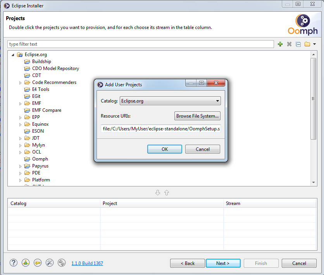Select the EMF Compare project
Viewport: 324px width, 275px height.
pos(47,110)
